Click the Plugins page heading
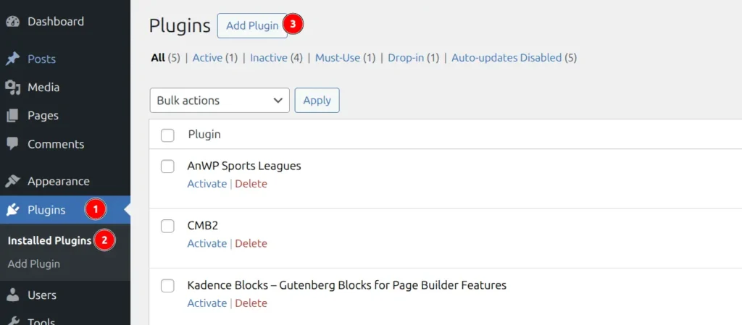Viewport: 742px width, 325px height. (180, 25)
